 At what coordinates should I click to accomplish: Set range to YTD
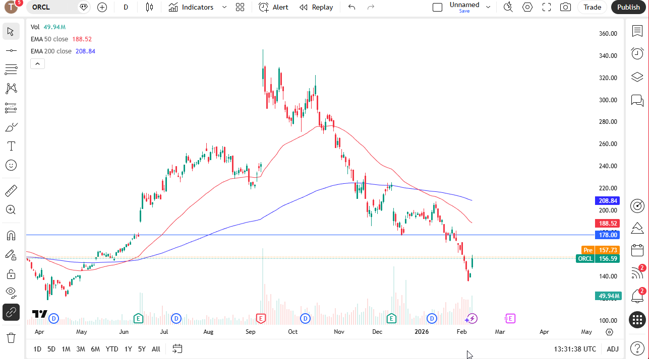112,349
